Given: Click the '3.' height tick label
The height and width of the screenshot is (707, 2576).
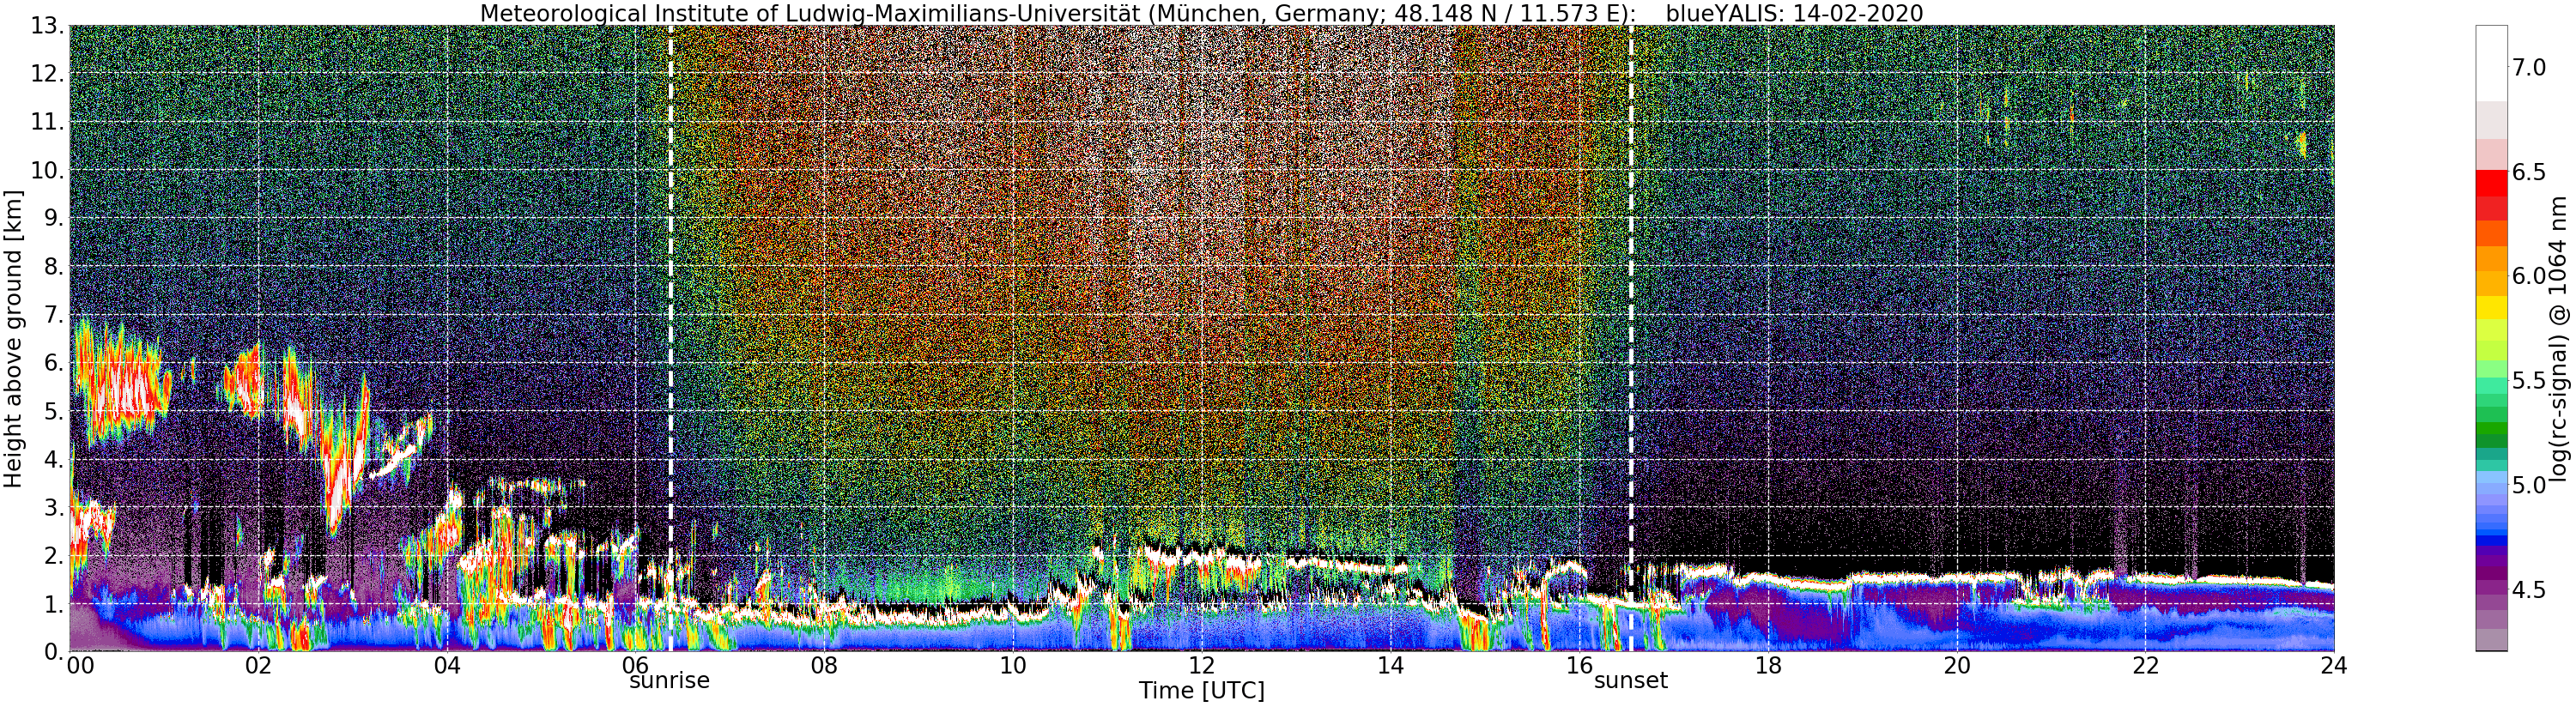Looking at the screenshot, I should coord(53,508).
